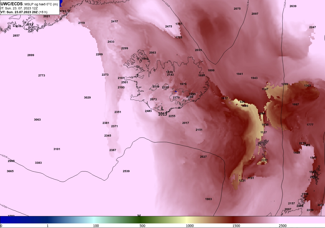Click the 2433 height value

click(111, 42)
